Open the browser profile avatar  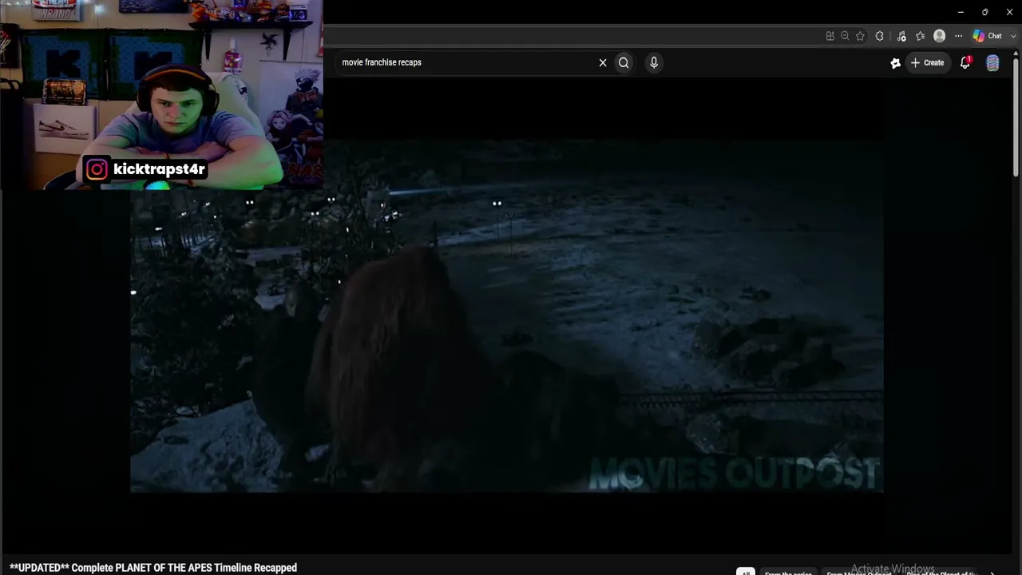coord(940,36)
